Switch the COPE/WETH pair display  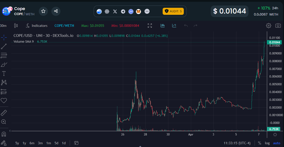64,26
